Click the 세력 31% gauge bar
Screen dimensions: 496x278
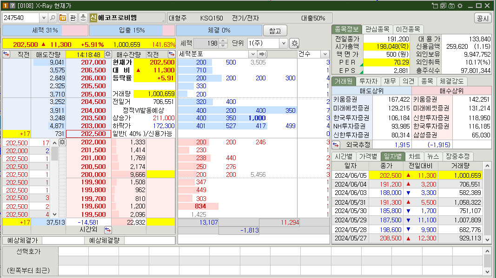[x=45, y=30]
